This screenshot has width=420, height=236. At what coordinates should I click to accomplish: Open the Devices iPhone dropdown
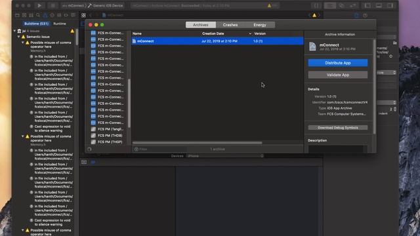(x=225, y=156)
